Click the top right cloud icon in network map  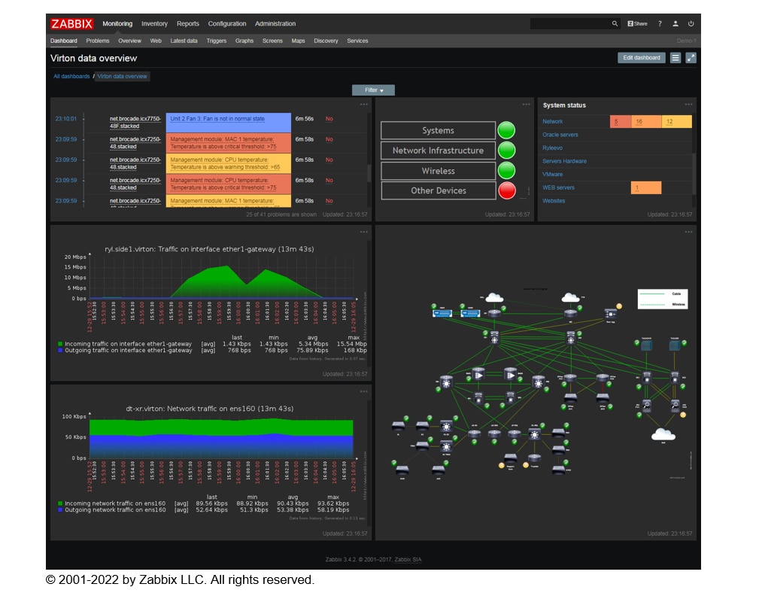(570, 297)
